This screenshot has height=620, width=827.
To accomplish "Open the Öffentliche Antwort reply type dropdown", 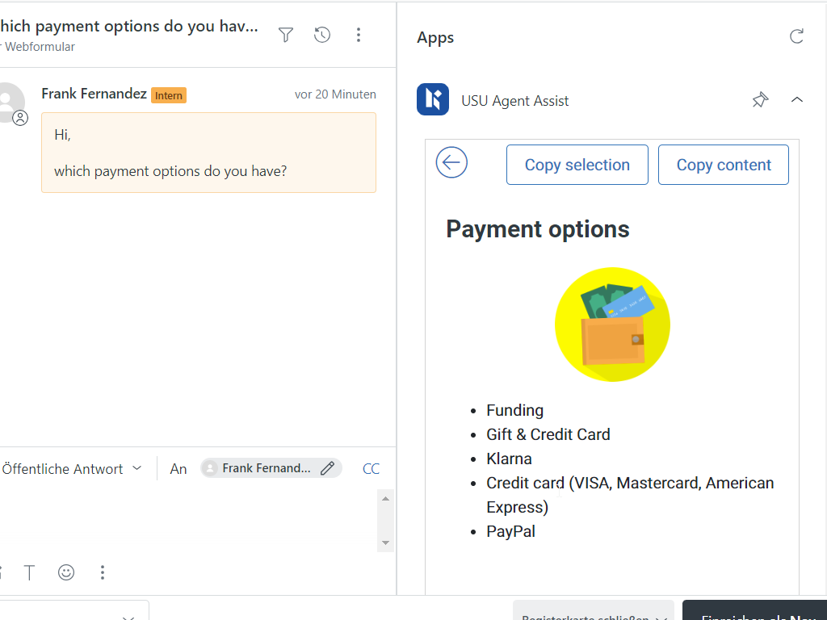I will 72,468.
